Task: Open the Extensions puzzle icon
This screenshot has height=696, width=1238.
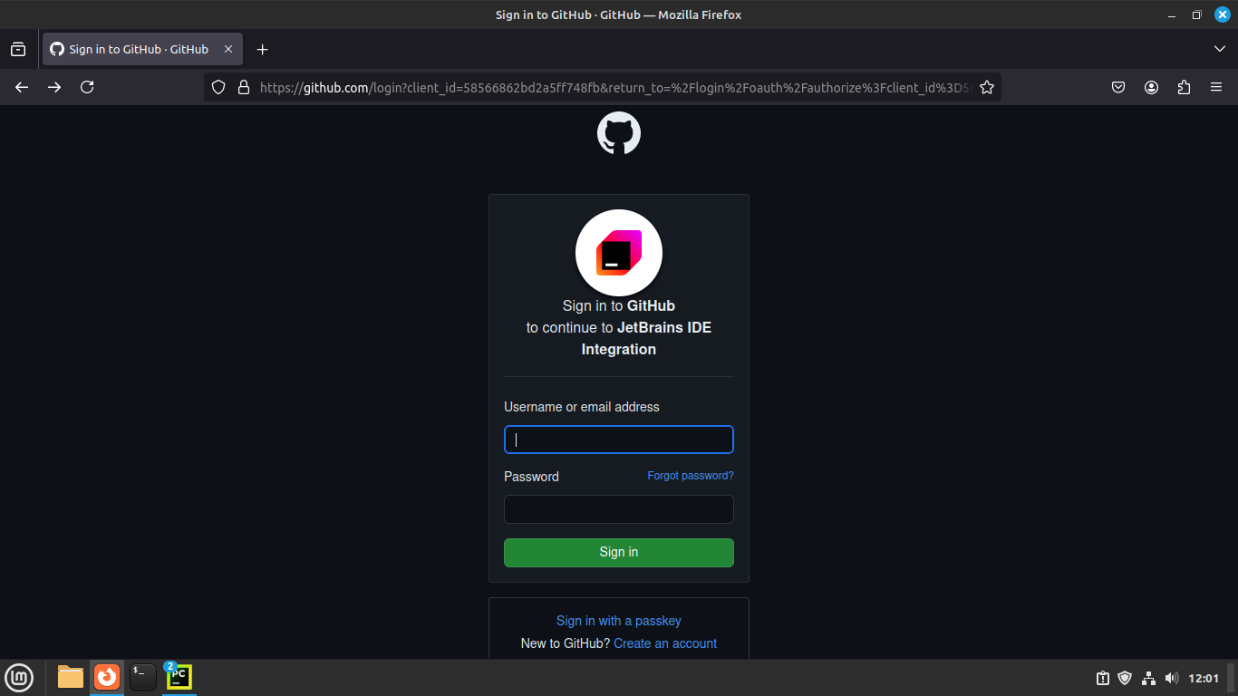Action: [x=1184, y=87]
